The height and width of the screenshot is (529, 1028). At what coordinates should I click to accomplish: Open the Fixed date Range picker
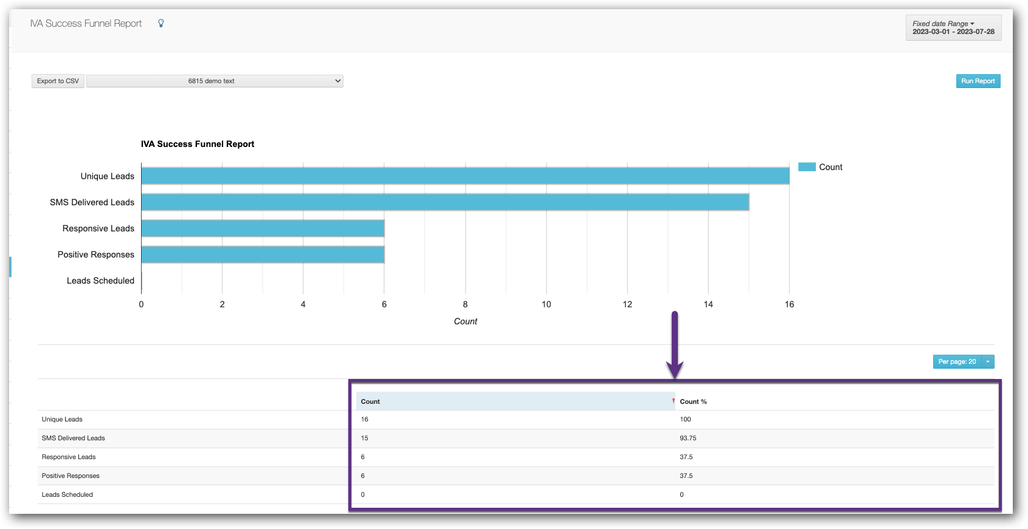coord(953,28)
